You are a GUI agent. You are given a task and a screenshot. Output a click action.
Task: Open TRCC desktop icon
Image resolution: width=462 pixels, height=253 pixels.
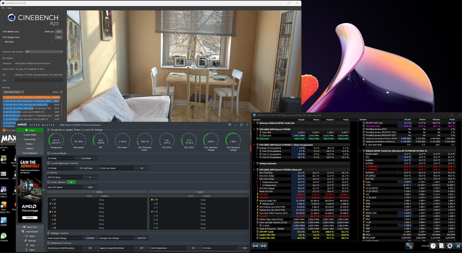pyautogui.click(x=4, y=159)
